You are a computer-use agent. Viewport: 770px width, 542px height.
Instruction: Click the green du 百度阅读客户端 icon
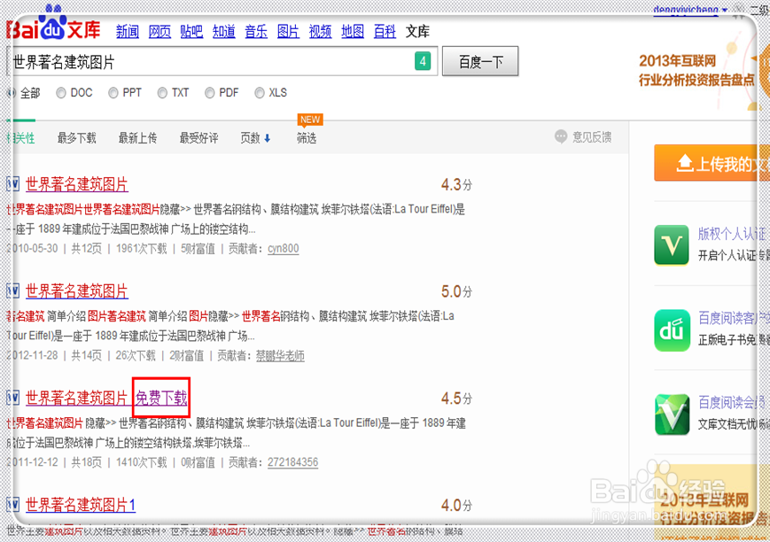click(672, 330)
